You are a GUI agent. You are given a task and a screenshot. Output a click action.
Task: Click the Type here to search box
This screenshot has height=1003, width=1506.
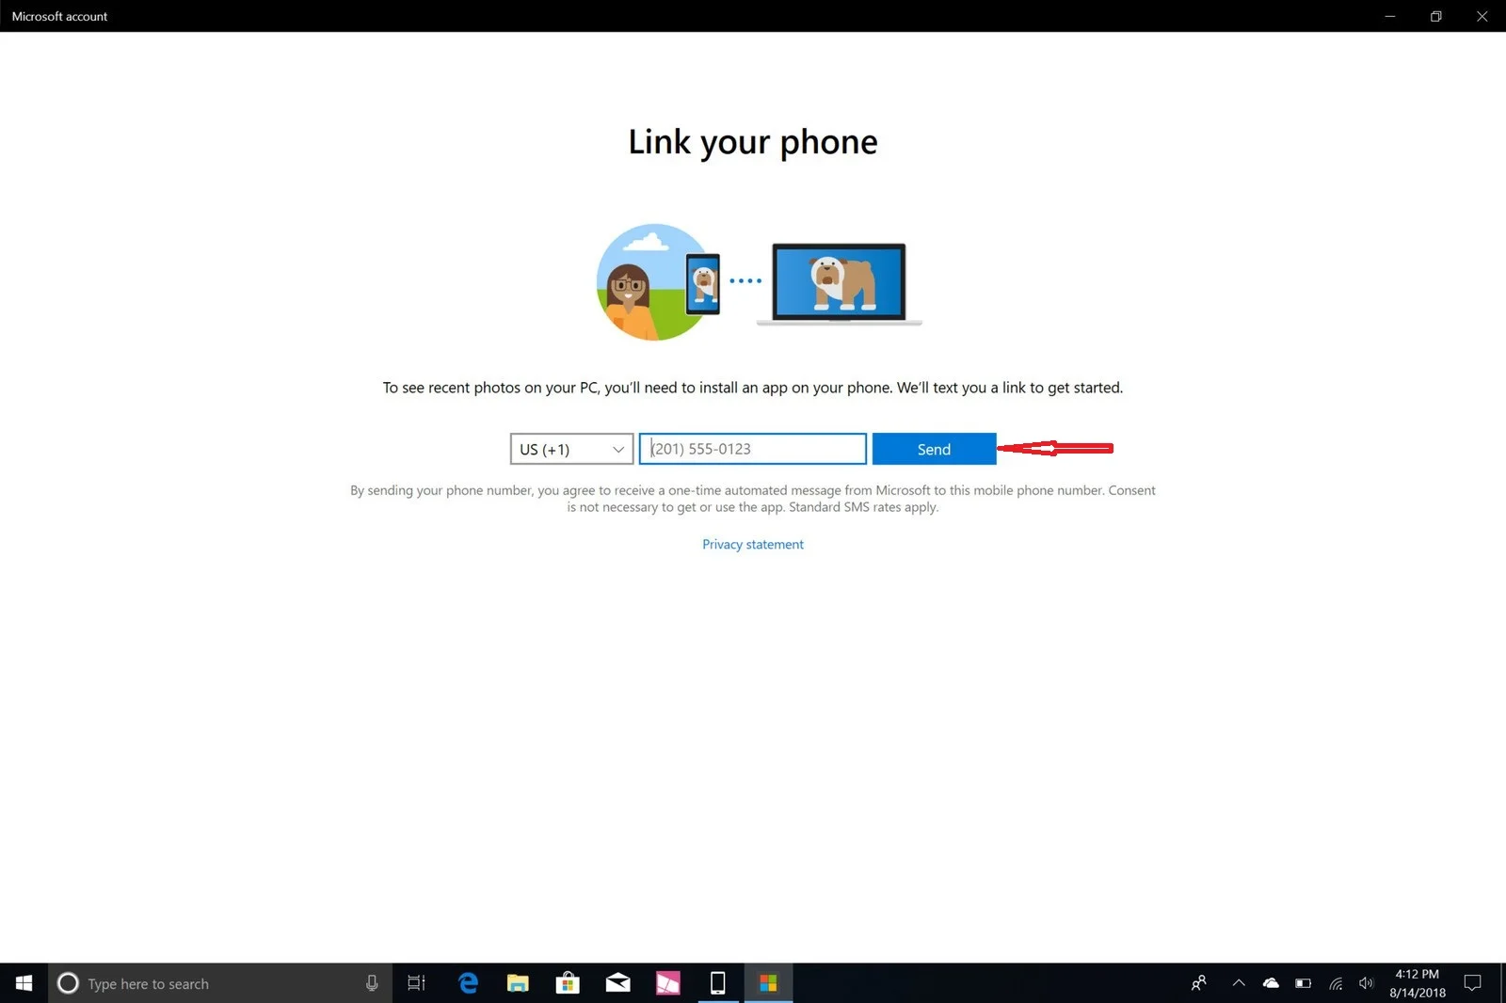220,983
